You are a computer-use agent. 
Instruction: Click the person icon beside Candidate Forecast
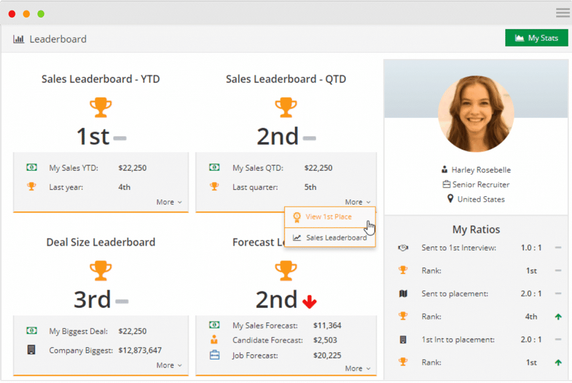214,339
